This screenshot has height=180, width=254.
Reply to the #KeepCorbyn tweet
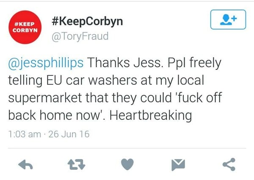tap(25, 165)
